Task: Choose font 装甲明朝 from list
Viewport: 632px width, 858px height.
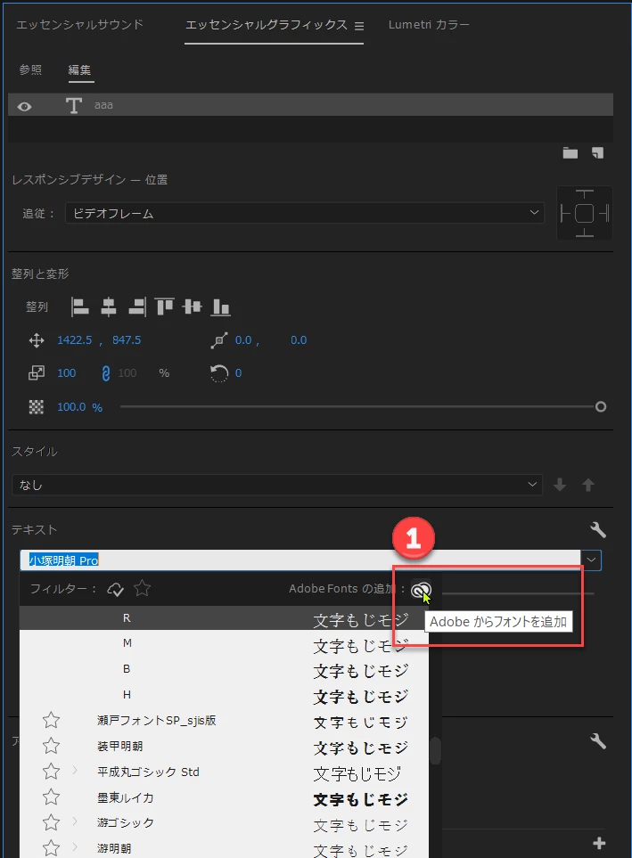Action: pyautogui.click(x=120, y=746)
